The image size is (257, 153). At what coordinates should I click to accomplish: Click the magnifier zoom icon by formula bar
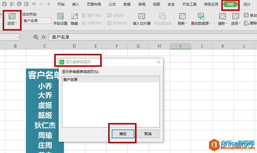coord(36,37)
